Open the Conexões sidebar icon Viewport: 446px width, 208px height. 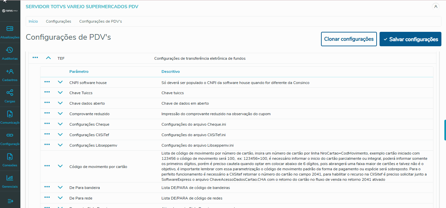[x=10, y=156]
